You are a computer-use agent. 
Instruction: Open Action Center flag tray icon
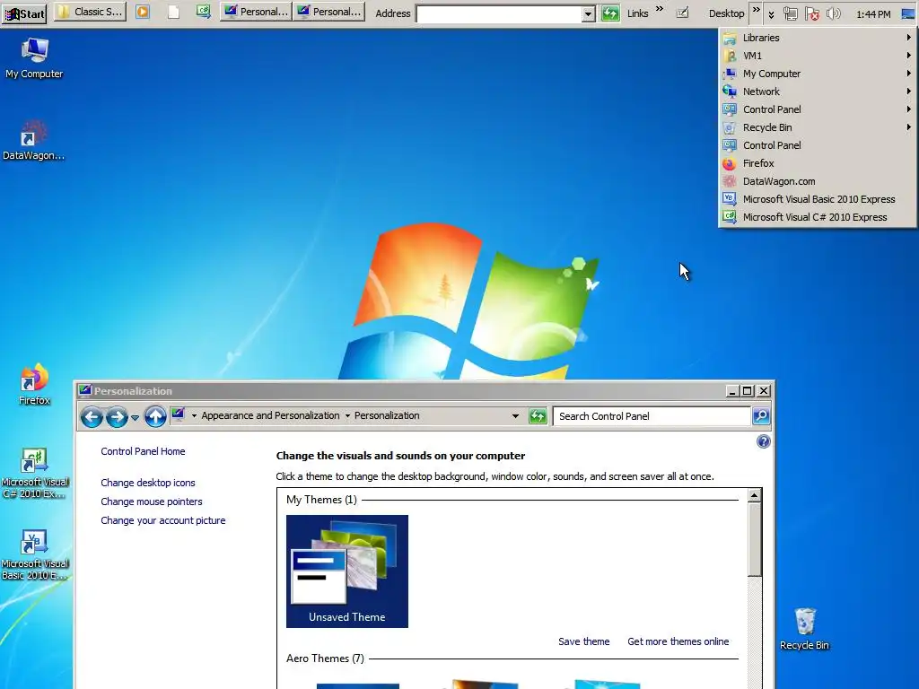pos(811,13)
